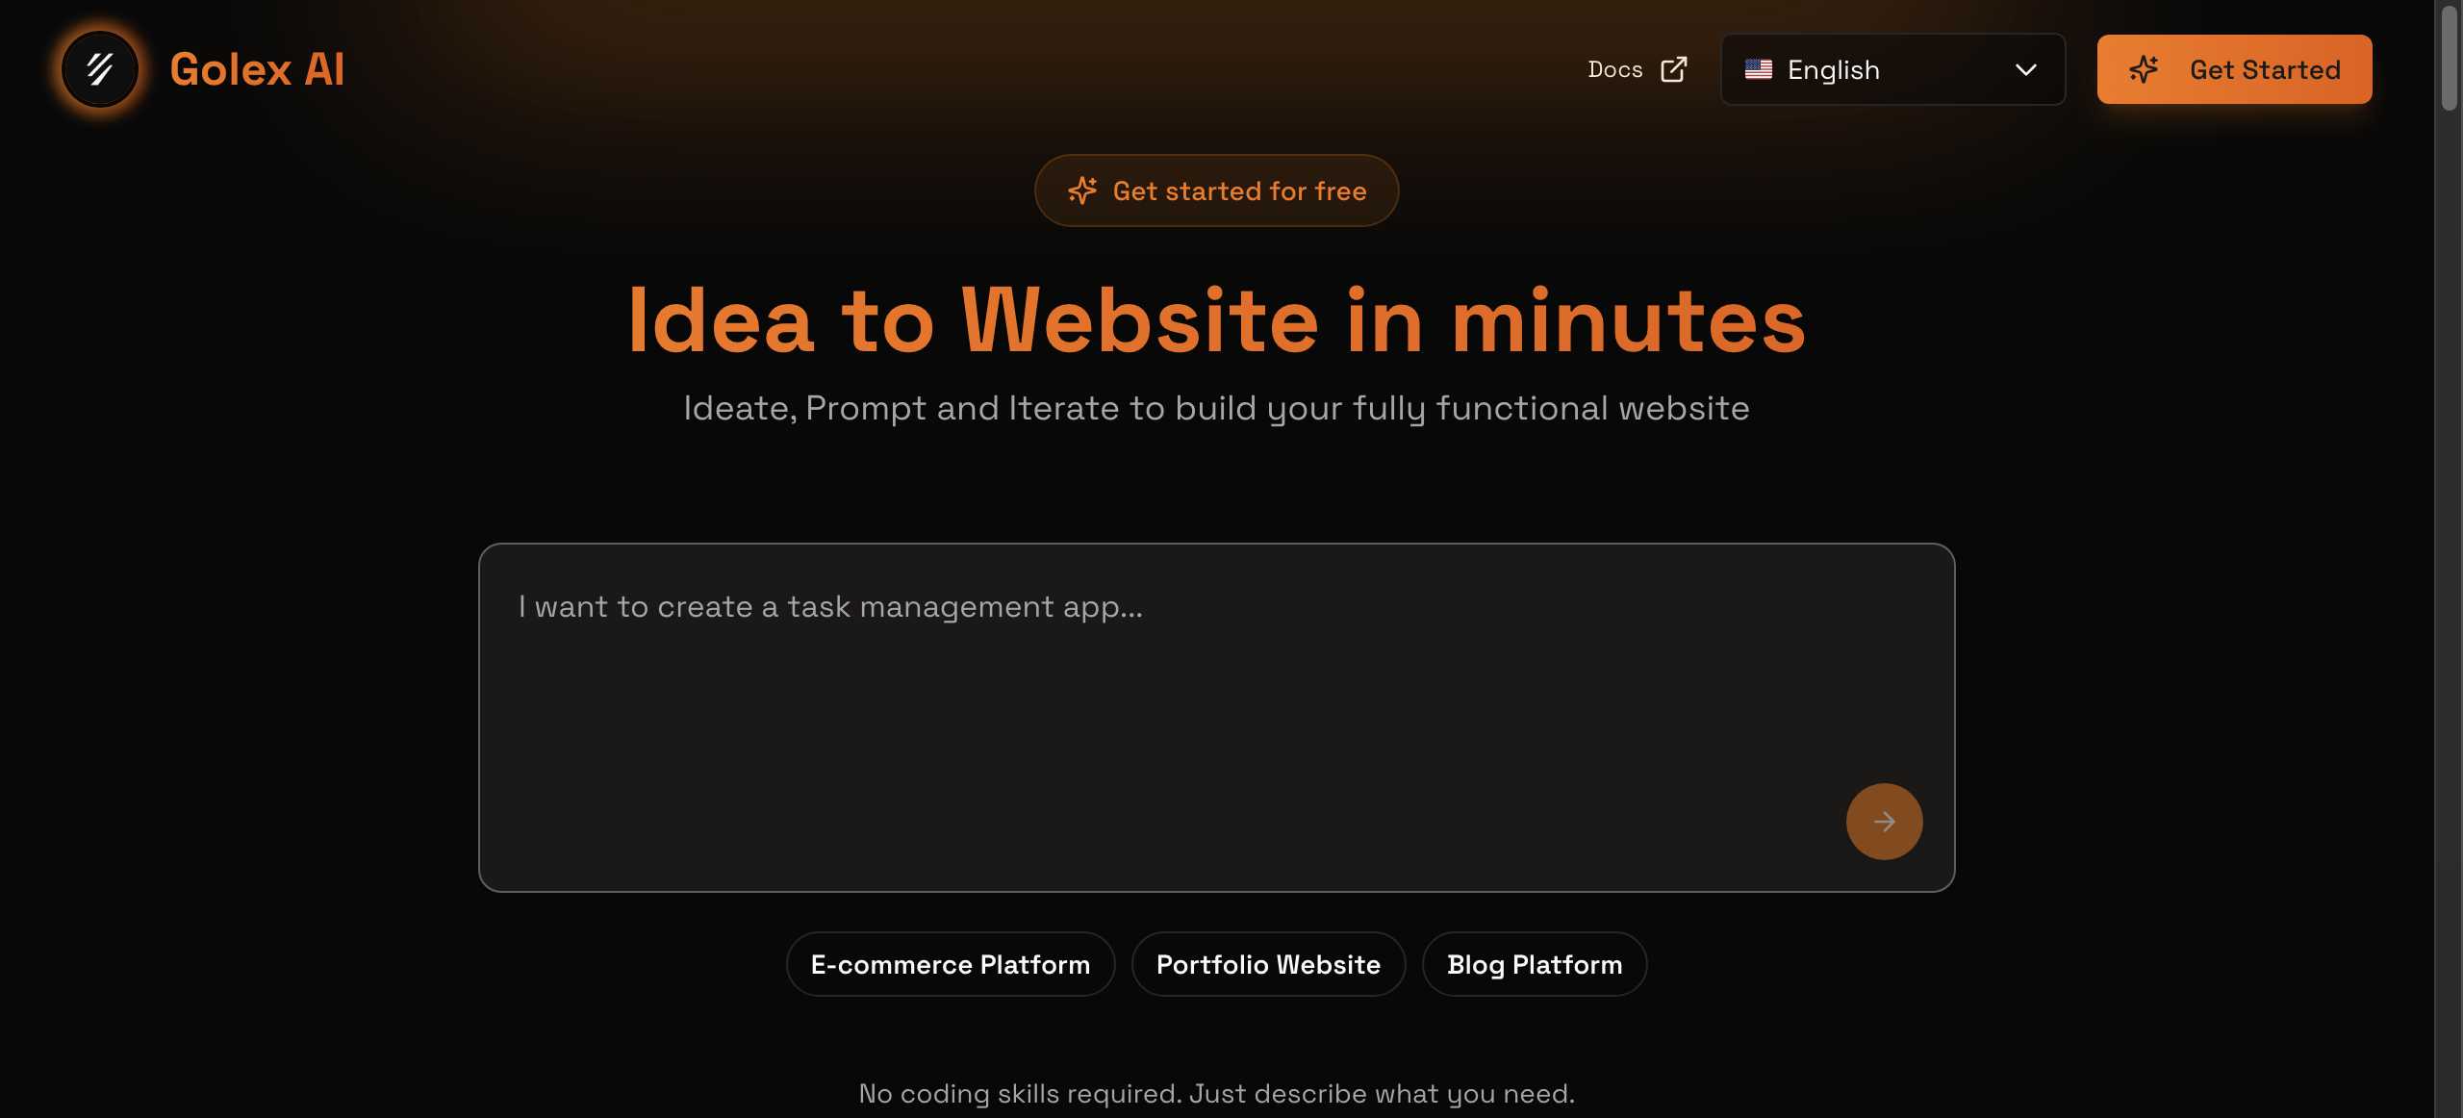Click the sparkle icon in Get Started button
2463x1118 pixels.
coord(2144,69)
